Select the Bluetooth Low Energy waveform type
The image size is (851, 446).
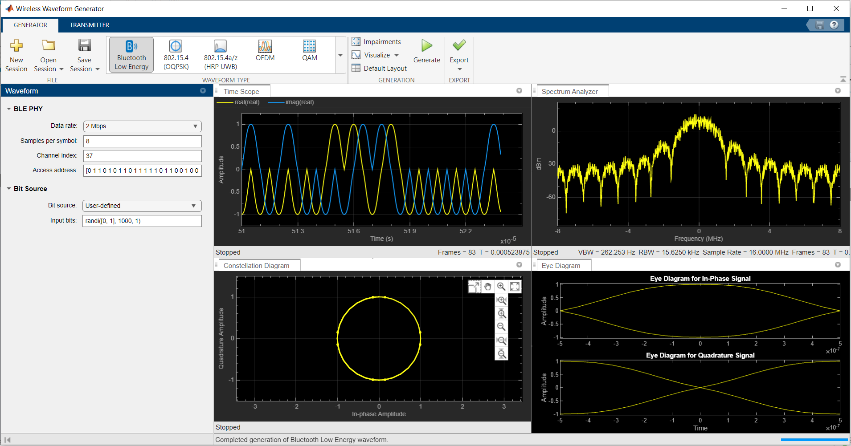[131, 54]
